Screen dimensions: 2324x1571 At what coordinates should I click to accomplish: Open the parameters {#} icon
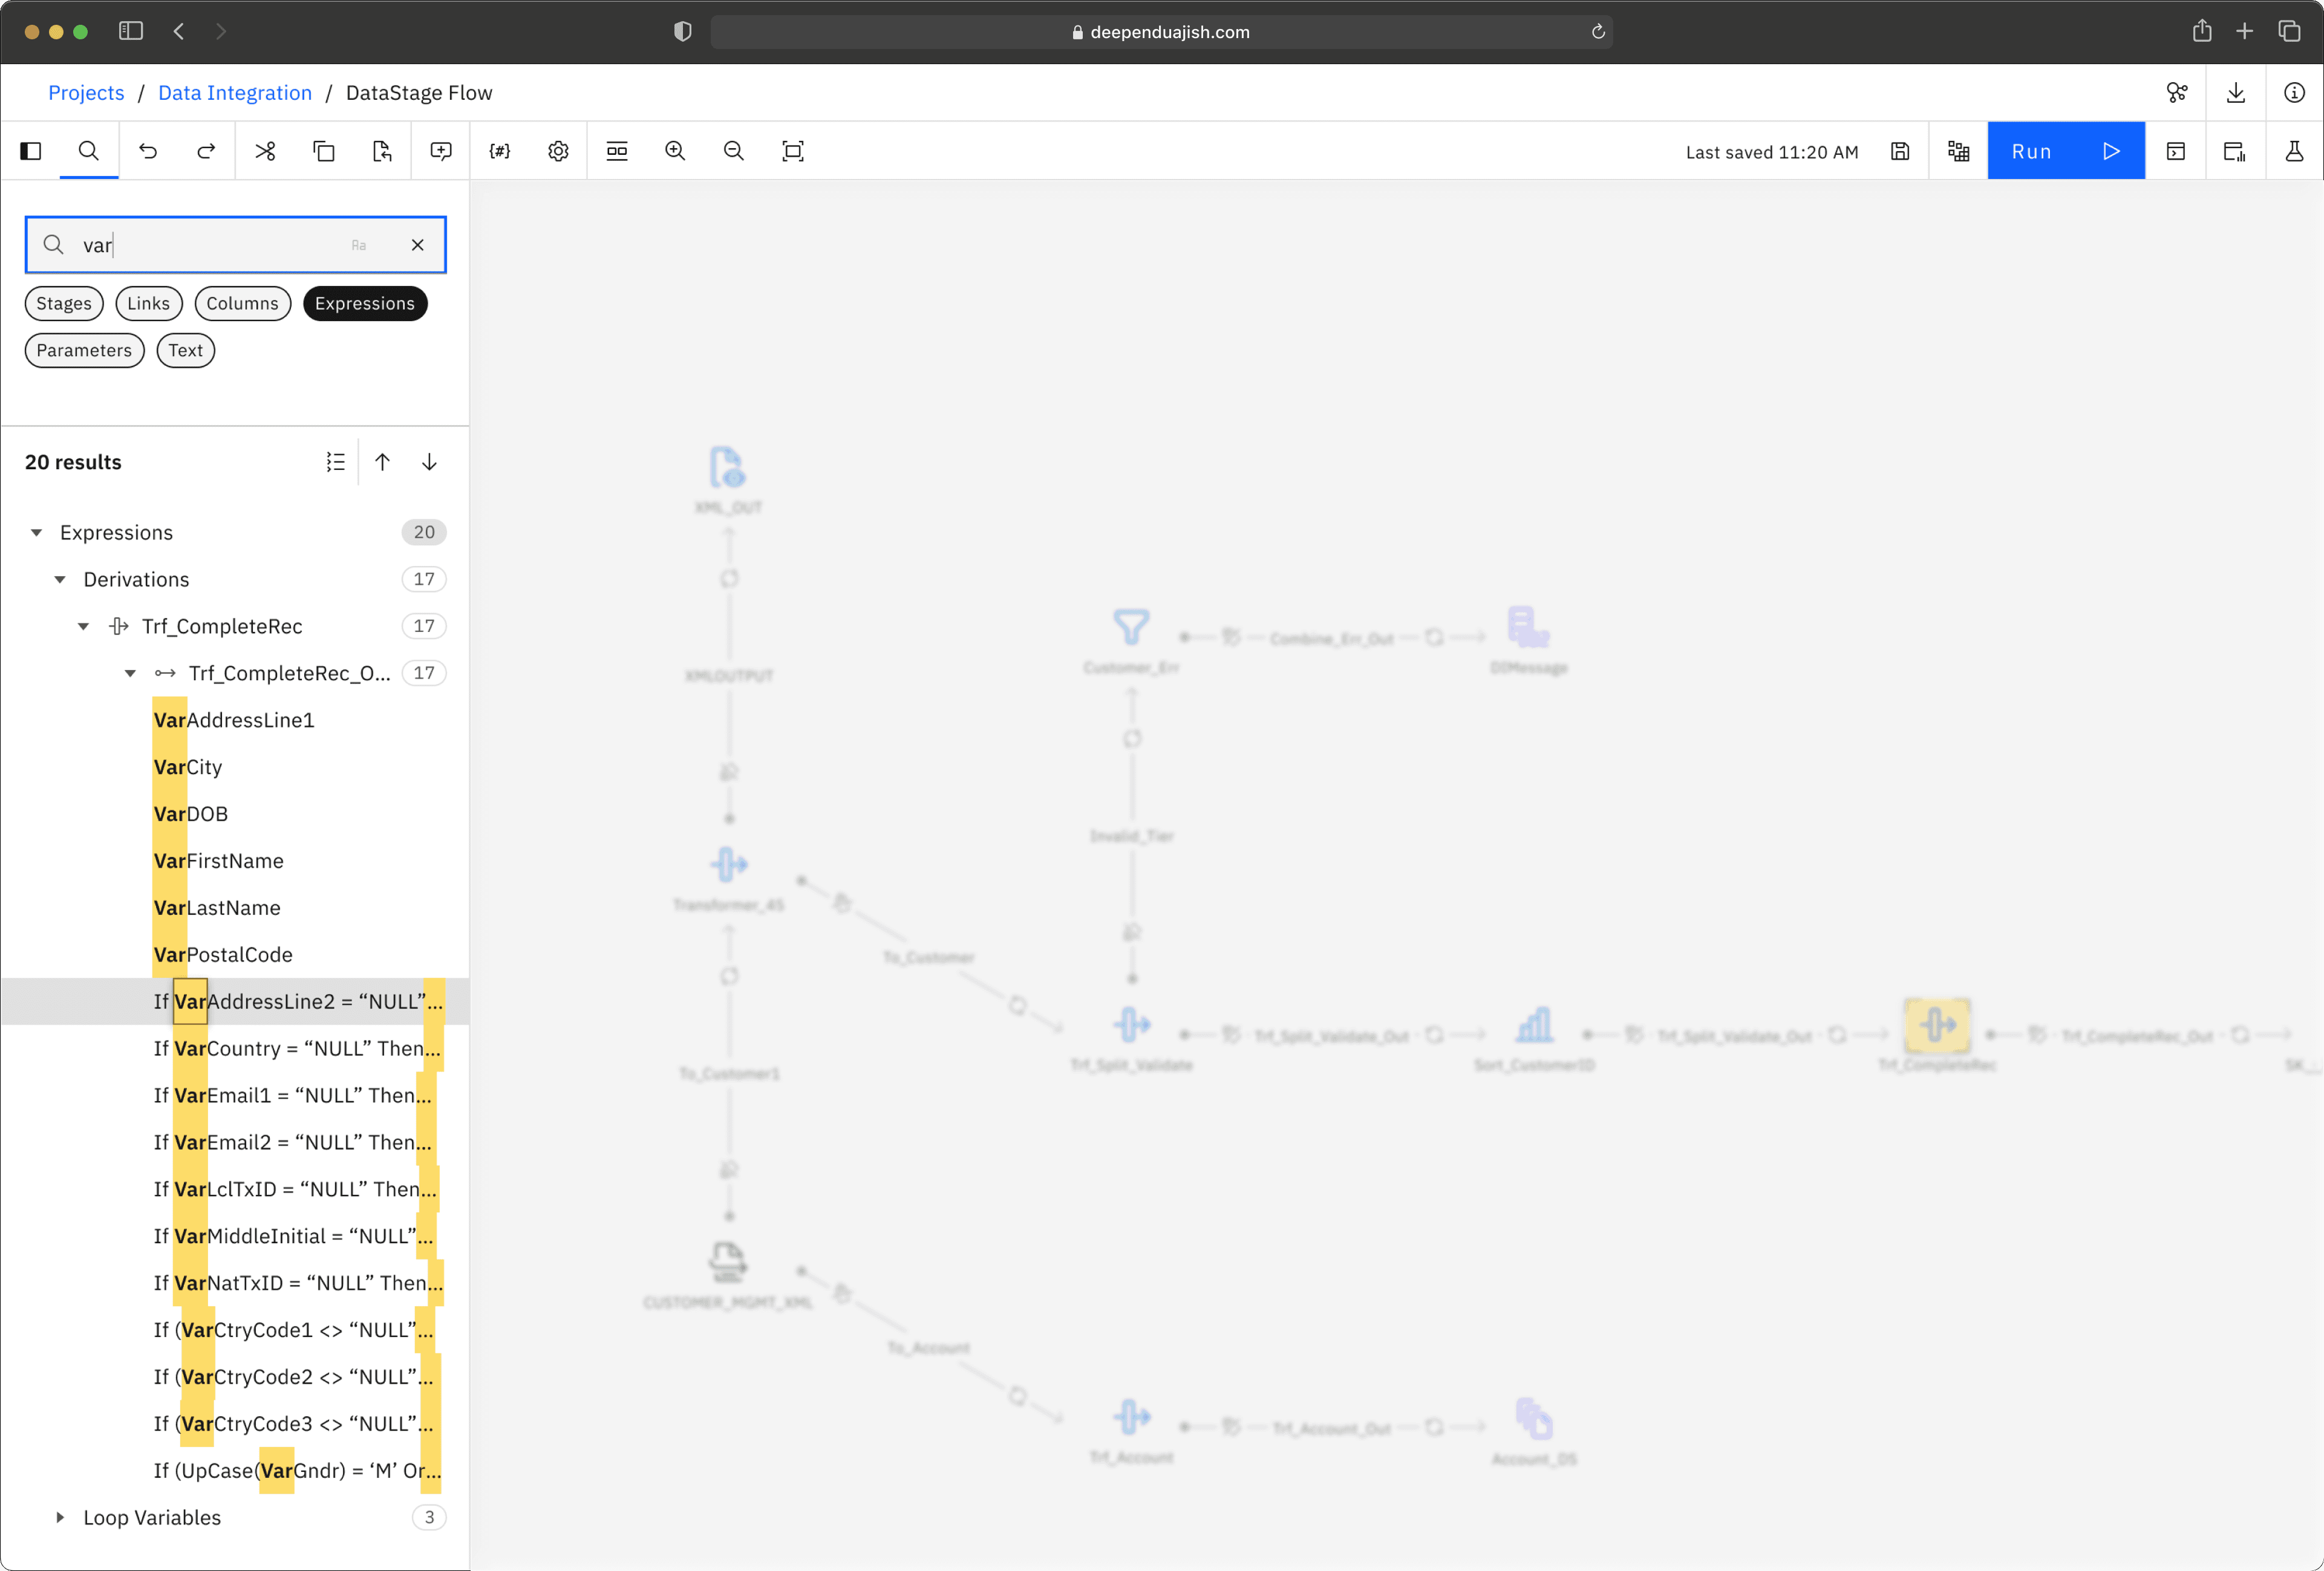(x=500, y=151)
